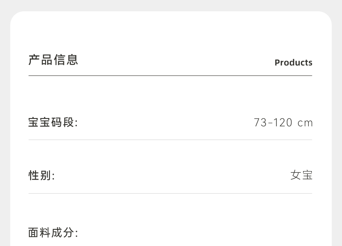
Task: Click the number 120 in size range
Action: pyautogui.click(x=283, y=122)
